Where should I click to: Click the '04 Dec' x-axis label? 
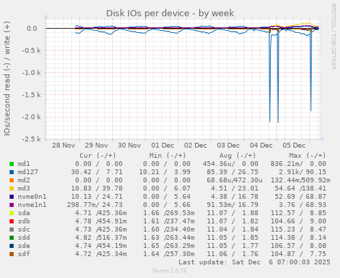click(261, 145)
